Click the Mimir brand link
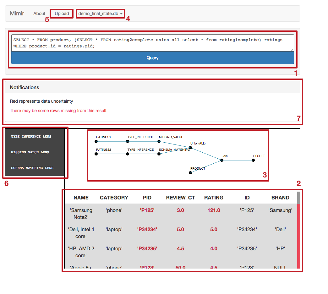 pyautogui.click(x=17, y=14)
